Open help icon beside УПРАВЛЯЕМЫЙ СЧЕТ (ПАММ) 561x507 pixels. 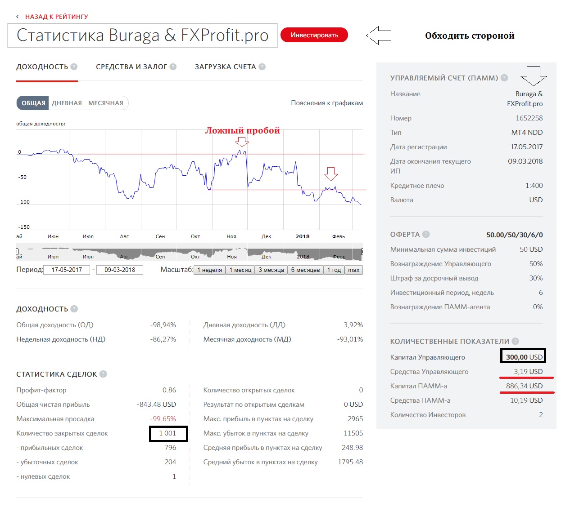coord(504,78)
